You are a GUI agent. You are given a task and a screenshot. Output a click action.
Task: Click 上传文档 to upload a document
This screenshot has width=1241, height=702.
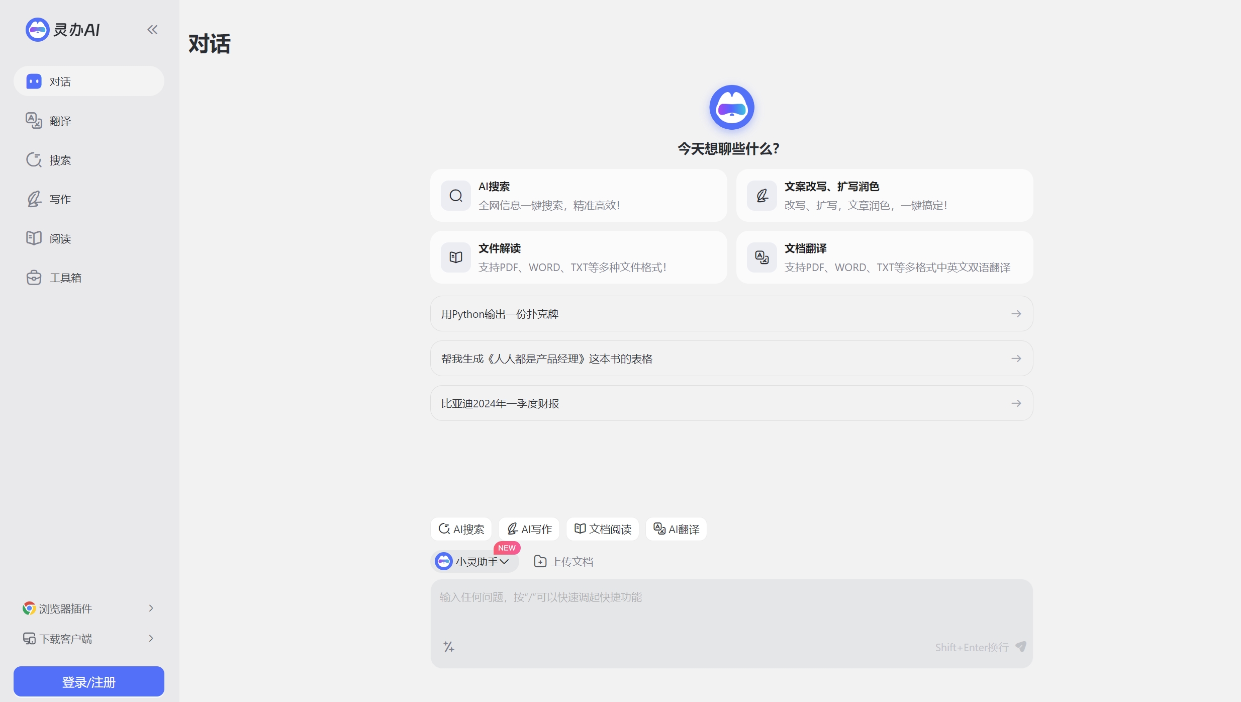coord(563,561)
